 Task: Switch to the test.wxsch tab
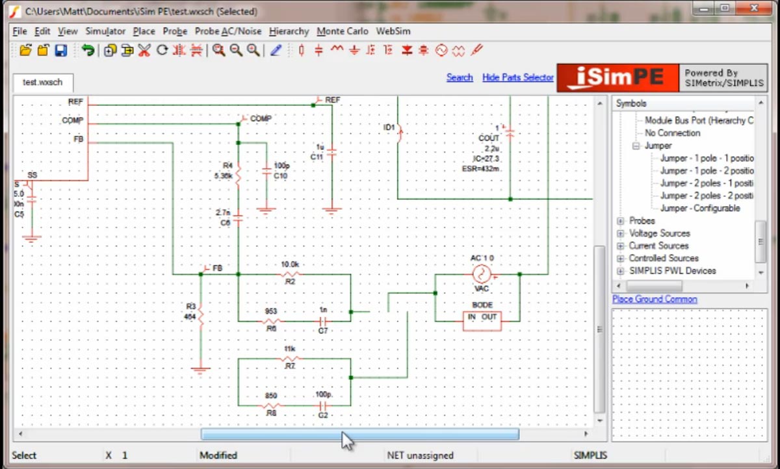(x=42, y=82)
